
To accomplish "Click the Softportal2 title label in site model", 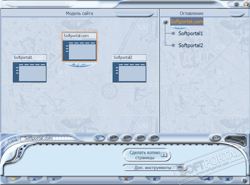I will coord(129,58).
